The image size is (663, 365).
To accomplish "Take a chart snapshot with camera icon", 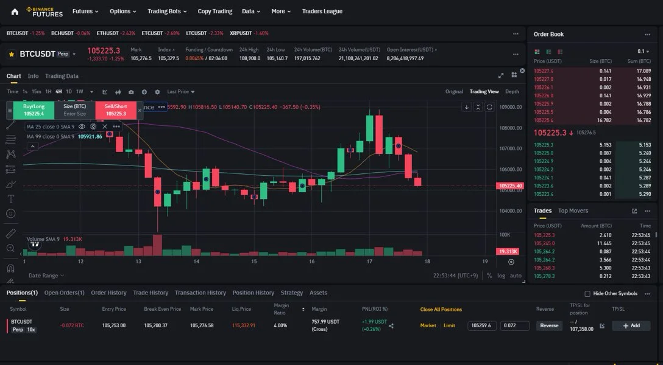I will [131, 92].
